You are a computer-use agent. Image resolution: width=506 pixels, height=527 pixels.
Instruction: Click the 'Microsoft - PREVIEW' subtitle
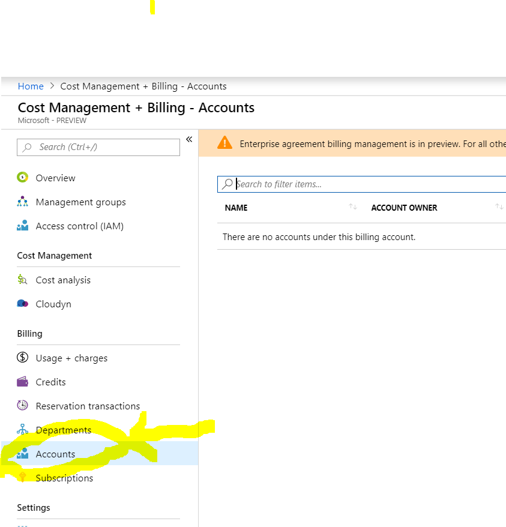pyautogui.click(x=52, y=120)
